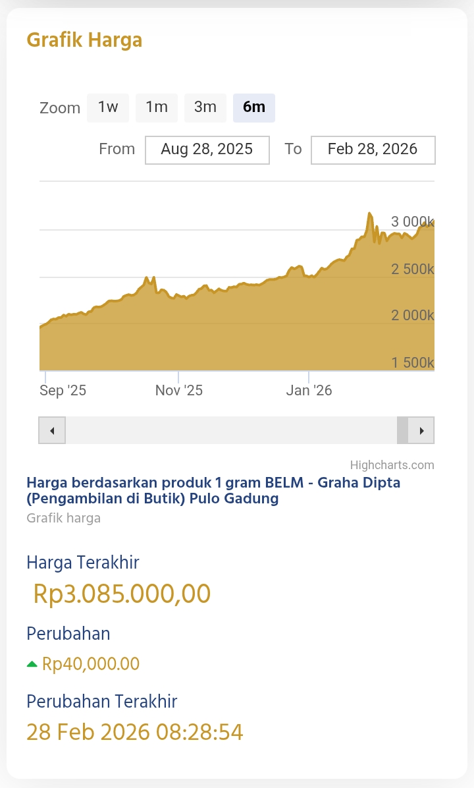
Task: Click the chart title about BELM product
Action: [x=213, y=490]
